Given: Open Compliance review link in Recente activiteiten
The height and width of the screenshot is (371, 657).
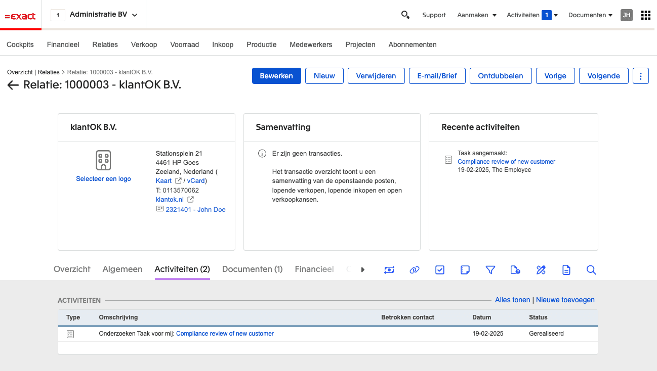Looking at the screenshot, I should (x=507, y=162).
